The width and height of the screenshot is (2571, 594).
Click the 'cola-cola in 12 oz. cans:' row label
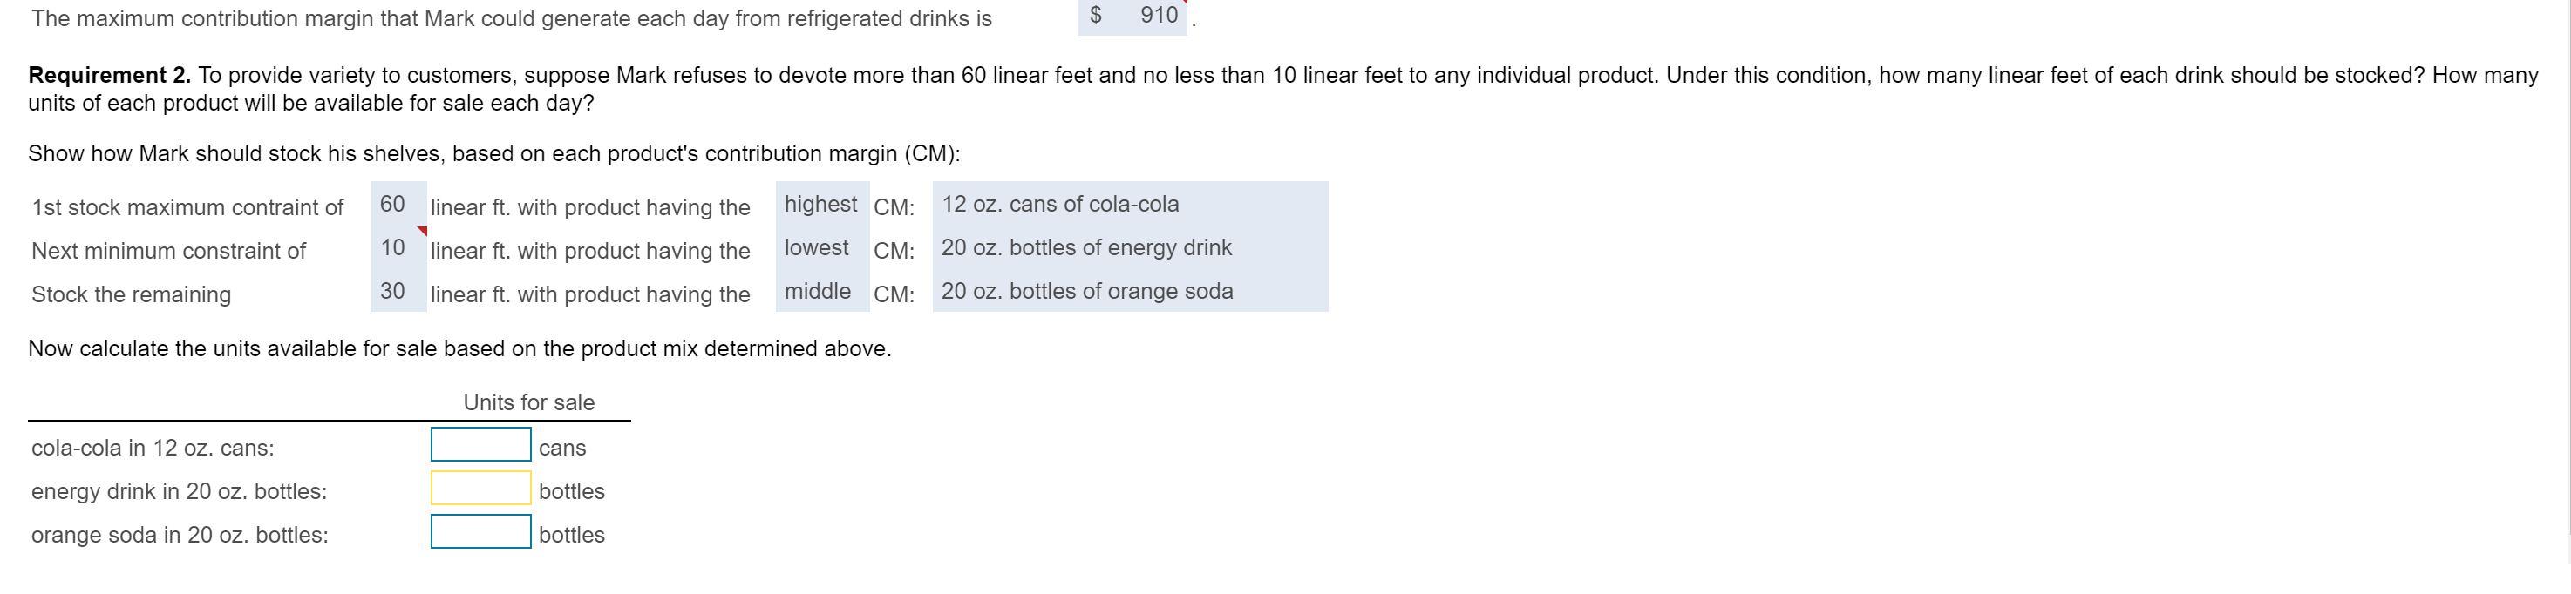tap(153, 449)
